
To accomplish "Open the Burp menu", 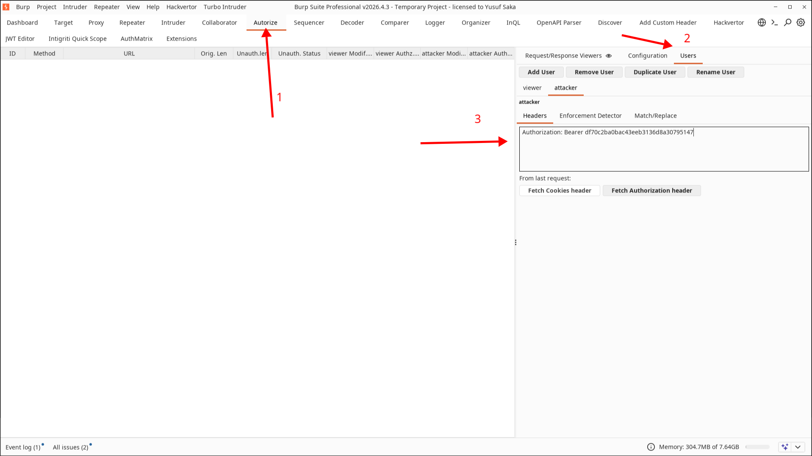I will 23,7.
